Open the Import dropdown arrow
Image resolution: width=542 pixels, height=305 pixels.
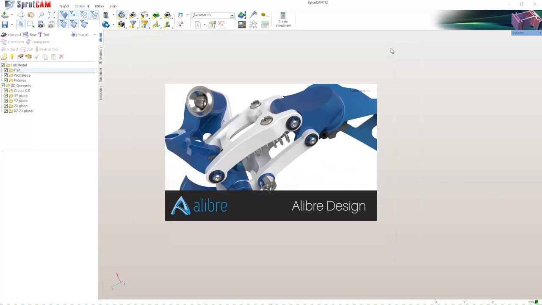[x=94, y=35]
